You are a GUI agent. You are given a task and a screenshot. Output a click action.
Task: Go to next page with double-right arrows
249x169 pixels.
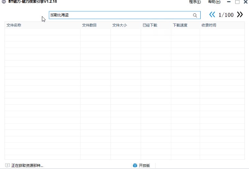[x=240, y=15]
